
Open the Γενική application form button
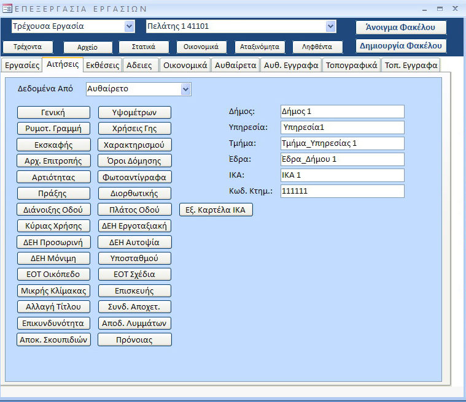tap(53, 112)
